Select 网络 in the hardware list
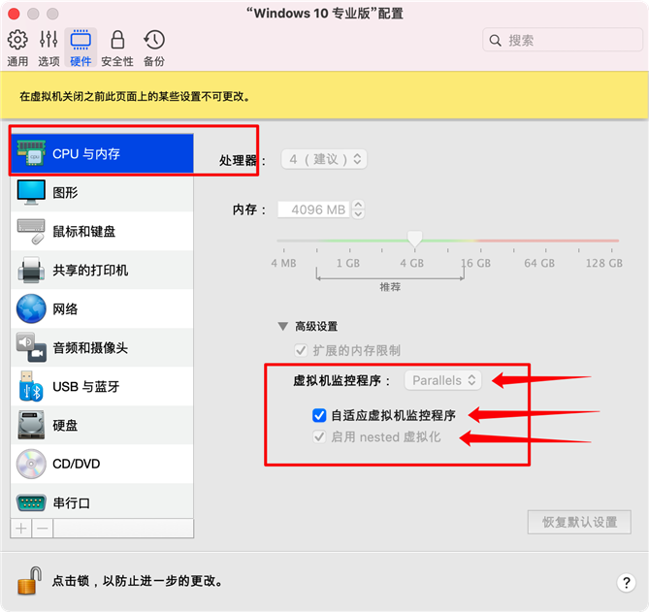Viewport: 649px width, 612px height. [102, 308]
